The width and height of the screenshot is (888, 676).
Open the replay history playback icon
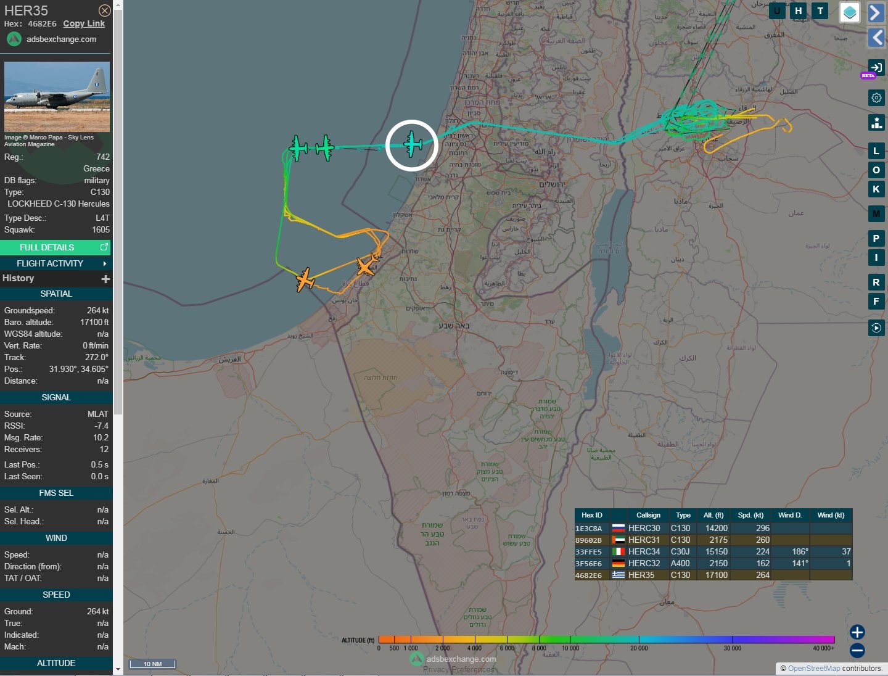876,328
